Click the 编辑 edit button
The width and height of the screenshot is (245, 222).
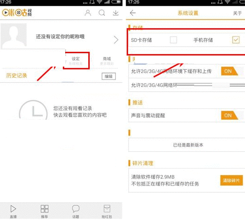pos(109,76)
